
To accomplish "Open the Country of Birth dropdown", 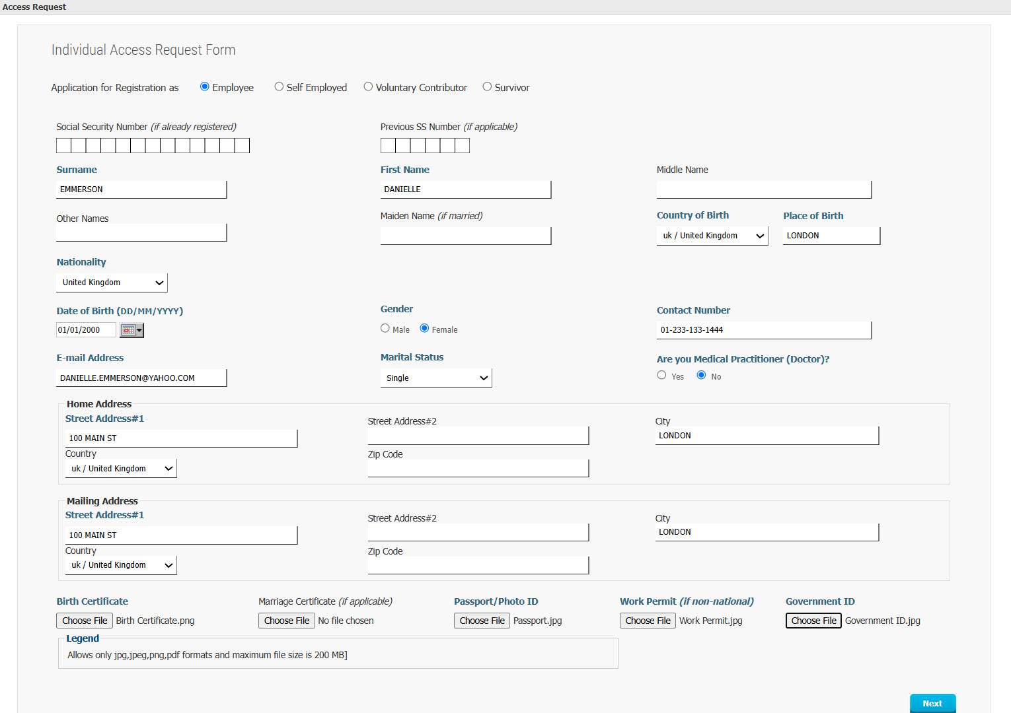I will [x=712, y=236].
